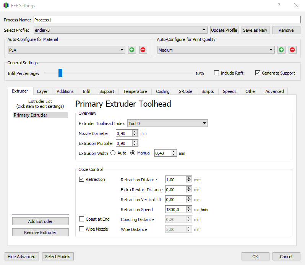The height and width of the screenshot is (265, 305).
Task: Confirm settings with the OK button
Action: [255, 257]
